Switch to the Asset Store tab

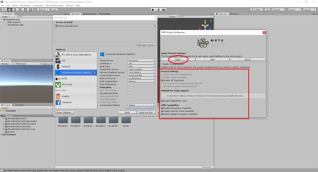90,14
